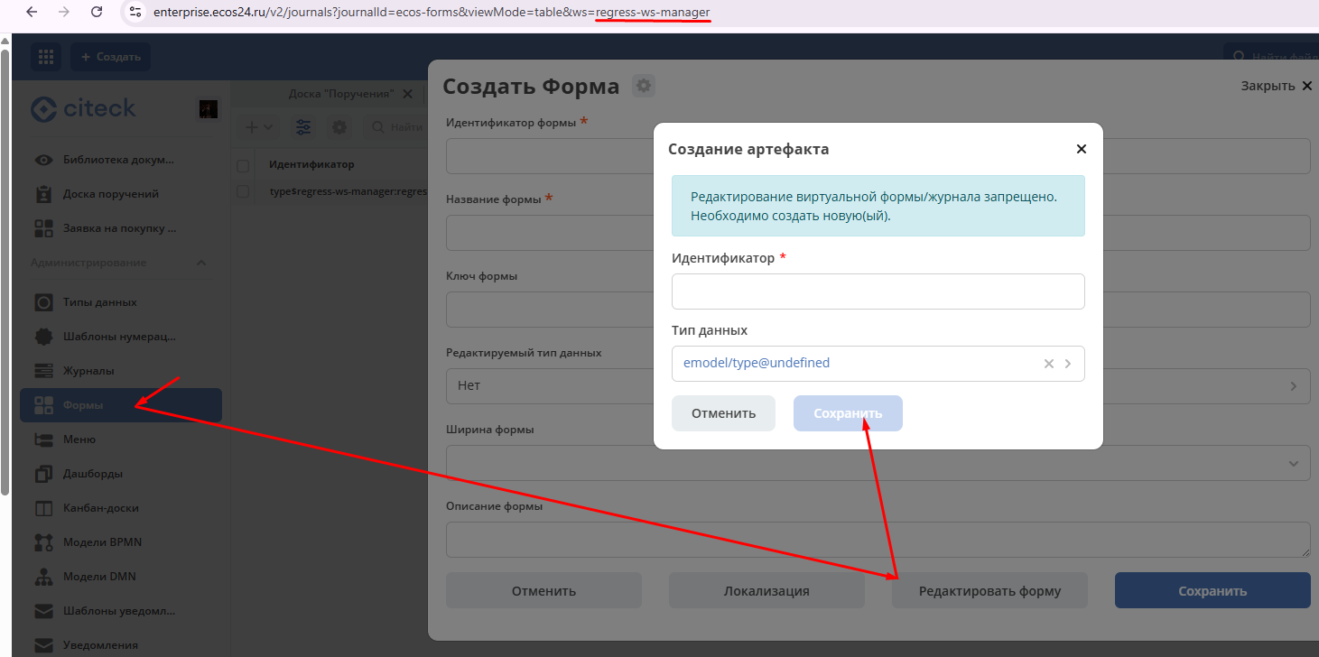Switch to Доска "Поручения" tab
Viewport: 1319px width, 657px height.
340,94
